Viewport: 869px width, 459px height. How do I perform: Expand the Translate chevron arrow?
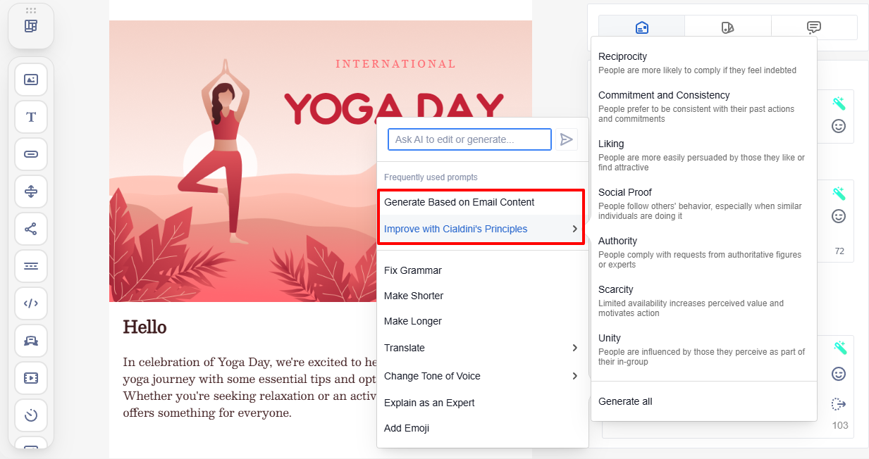(x=575, y=348)
